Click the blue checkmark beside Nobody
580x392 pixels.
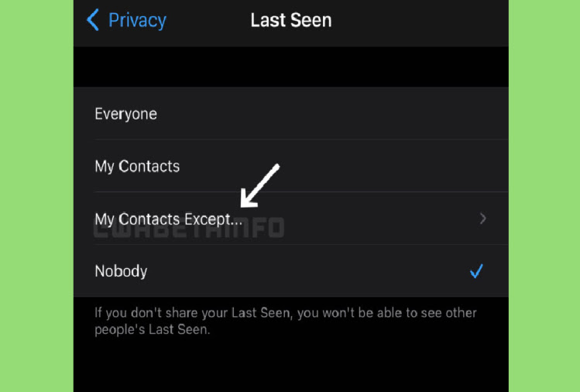476,271
